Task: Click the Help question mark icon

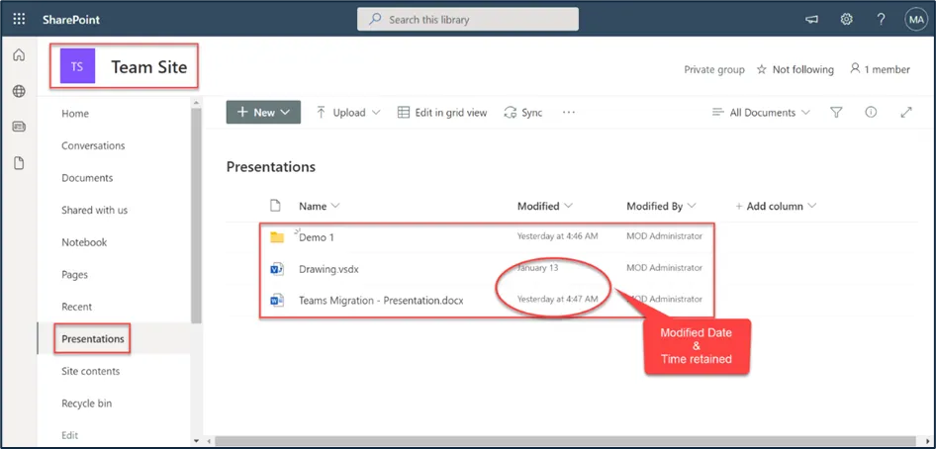Action: 881,19
